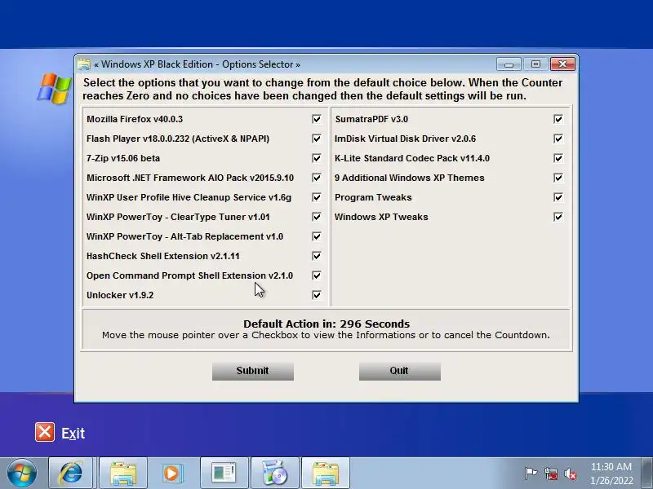653x489 pixels.
Task: Disable Microsoft .NET Framework AIO Pack checkbox
Action: 317,178
